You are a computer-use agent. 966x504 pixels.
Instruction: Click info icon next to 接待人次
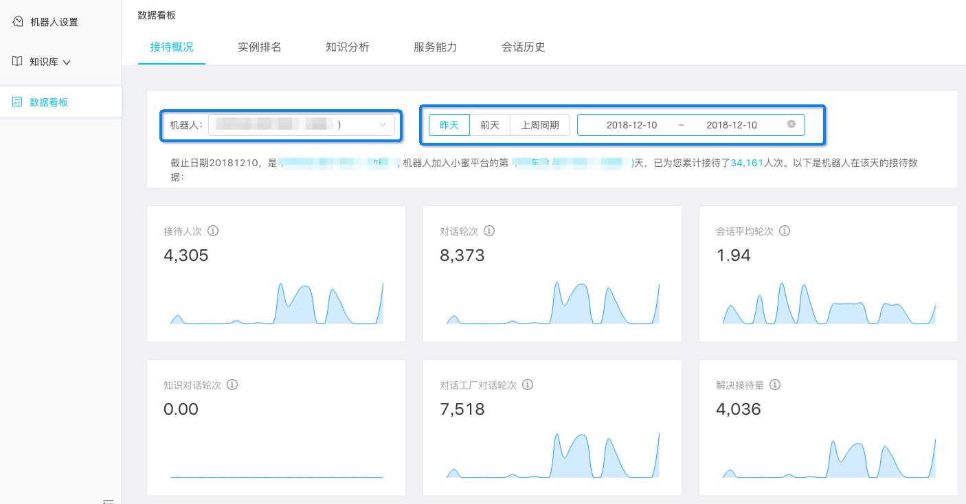213,231
